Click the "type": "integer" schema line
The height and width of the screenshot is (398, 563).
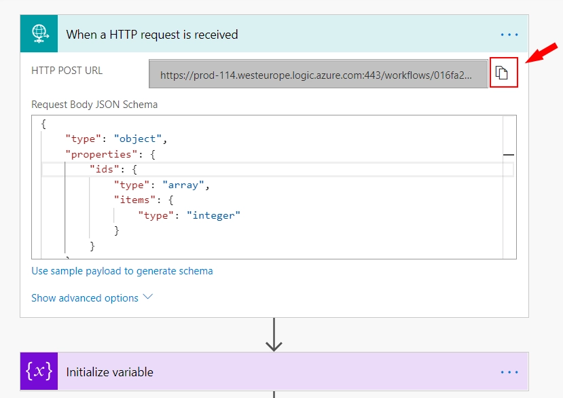tap(189, 215)
